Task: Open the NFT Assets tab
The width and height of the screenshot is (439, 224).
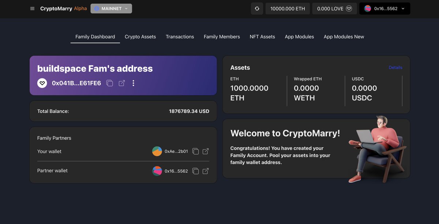Action: point(262,36)
